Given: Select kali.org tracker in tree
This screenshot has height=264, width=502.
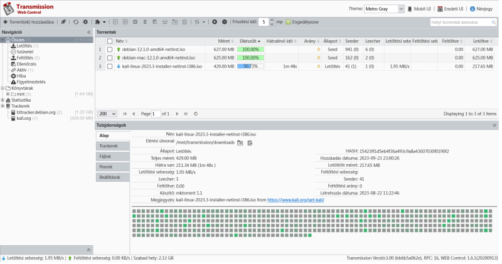Looking at the screenshot, I should [x=24, y=119].
